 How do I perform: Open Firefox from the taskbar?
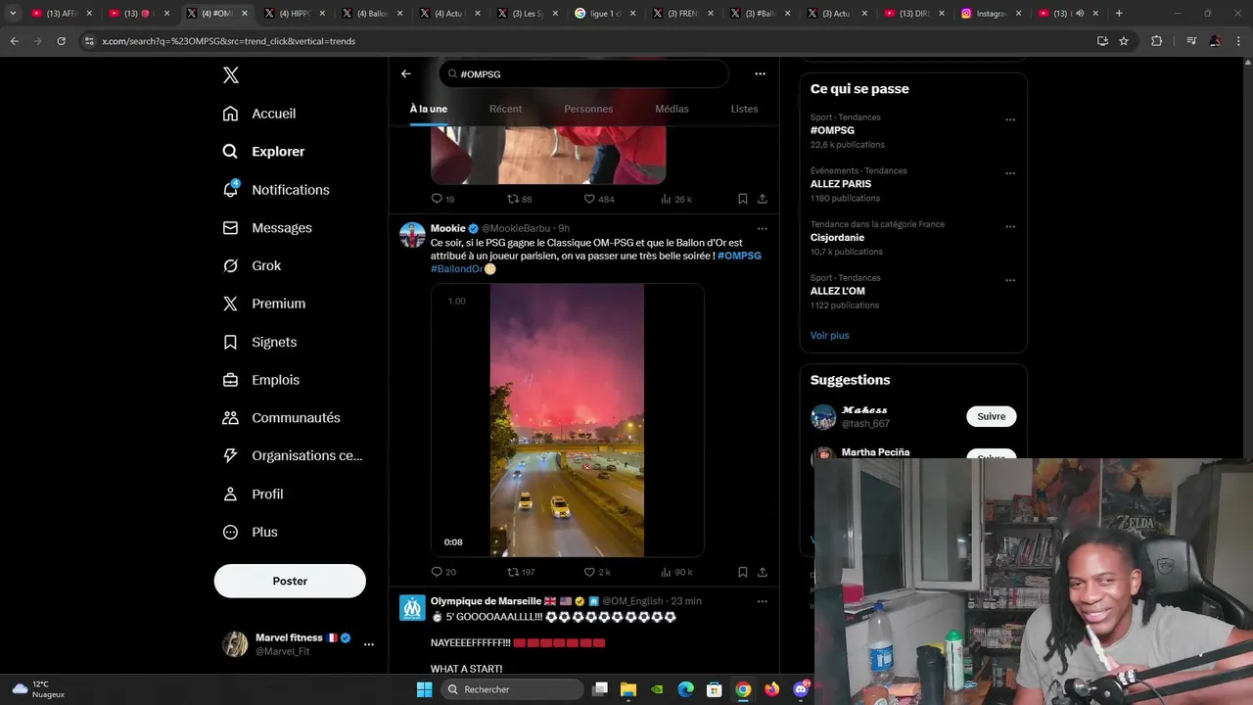point(772,689)
